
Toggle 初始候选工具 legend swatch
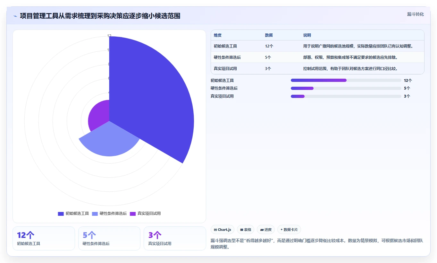pyautogui.click(x=61, y=214)
